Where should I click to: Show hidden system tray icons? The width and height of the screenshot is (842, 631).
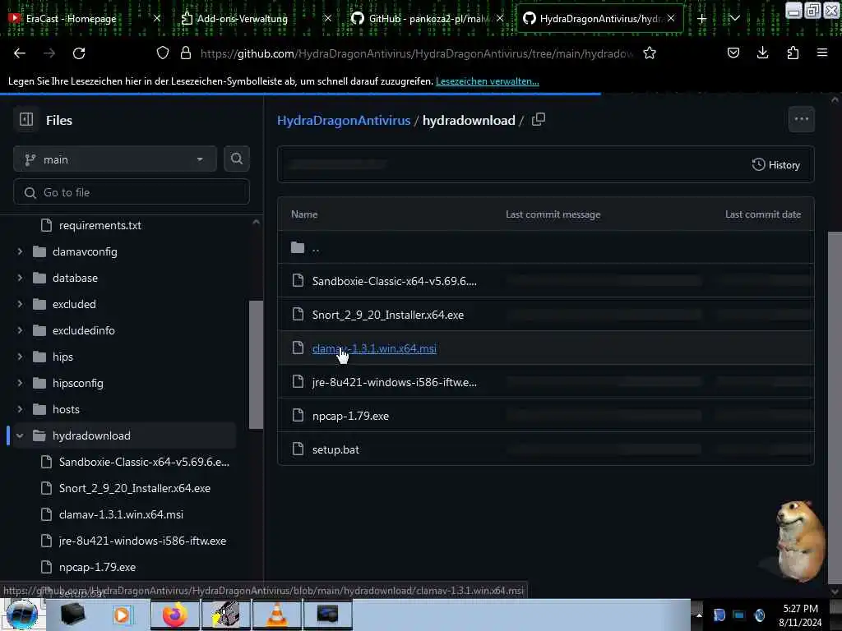tap(699, 615)
